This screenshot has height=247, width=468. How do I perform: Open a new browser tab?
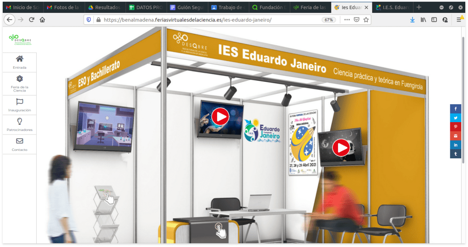coord(419,7)
